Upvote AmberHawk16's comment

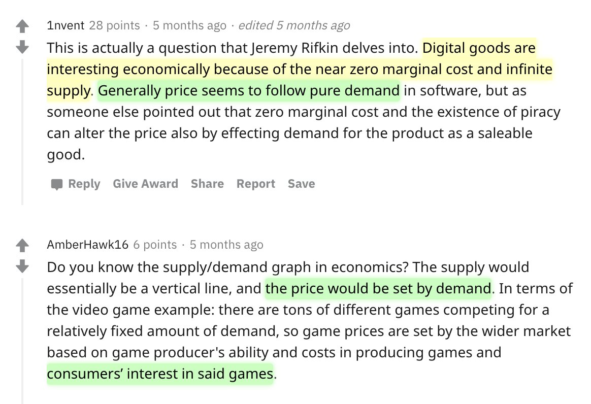click(22, 246)
